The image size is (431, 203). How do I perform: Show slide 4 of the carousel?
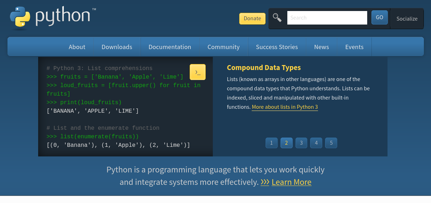[316, 143]
